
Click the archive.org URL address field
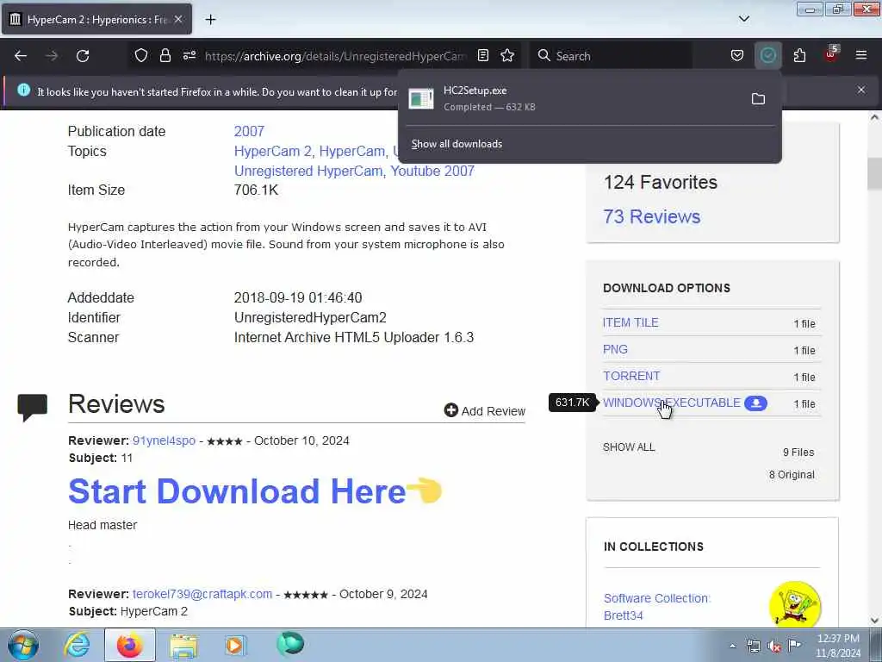click(335, 56)
